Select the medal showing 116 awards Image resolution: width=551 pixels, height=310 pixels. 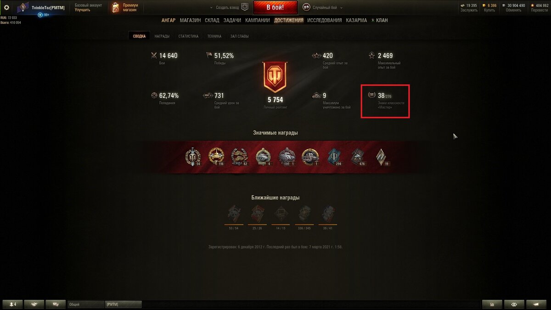coord(216,157)
